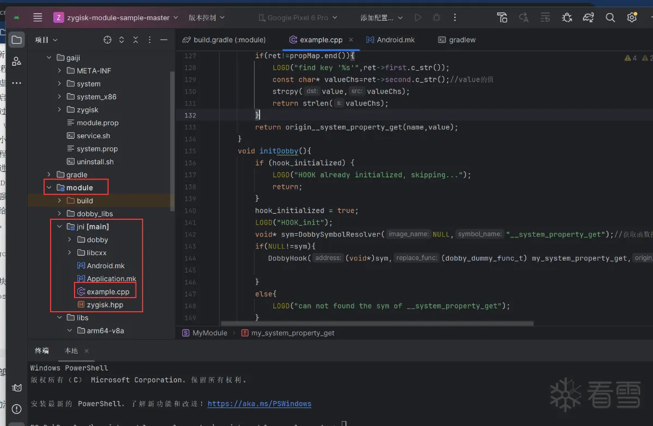
Task: Open Search Everywhere magnifier icon
Action: tap(610, 17)
